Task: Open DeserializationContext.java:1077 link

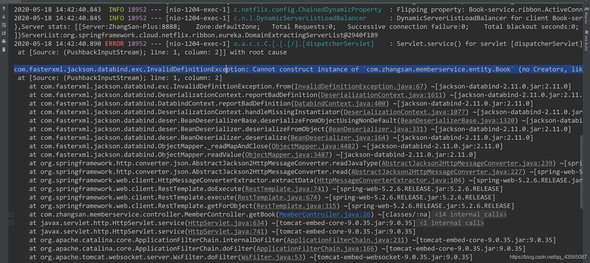Action: point(404,112)
